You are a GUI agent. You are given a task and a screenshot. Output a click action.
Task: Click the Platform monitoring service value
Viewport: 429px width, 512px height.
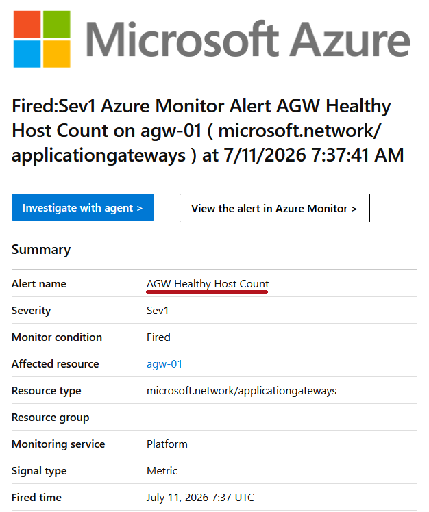(x=167, y=444)
